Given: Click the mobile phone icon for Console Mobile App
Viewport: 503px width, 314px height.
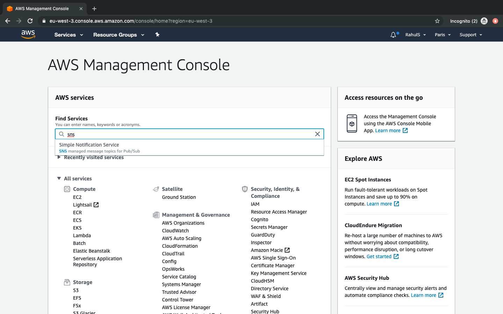Looking at the screenshot, I should pos(352,123).
